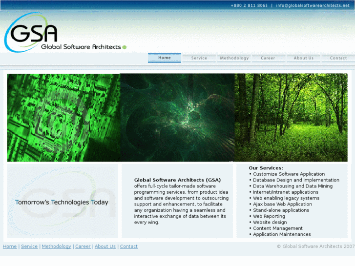Visit the footer Contact link
The height and width of the screenshot is (266, 355).
[128, 246]
